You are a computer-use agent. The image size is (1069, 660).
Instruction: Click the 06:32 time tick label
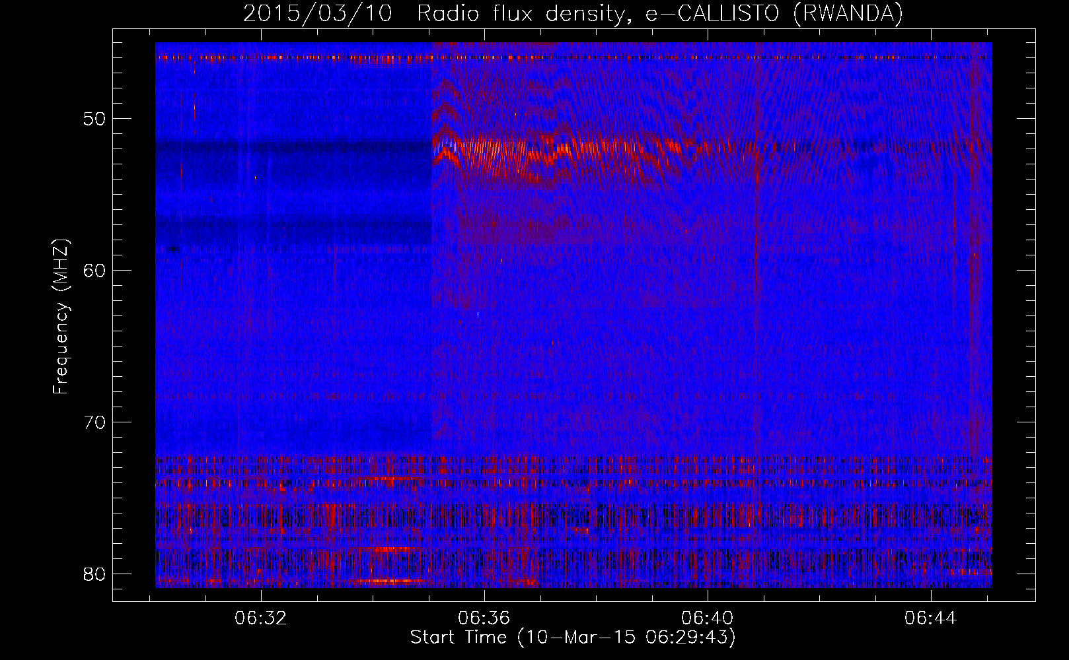261,618
